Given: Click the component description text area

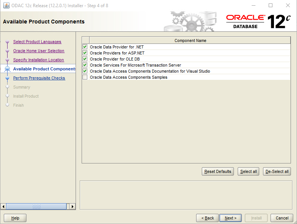Looking at the screenshot, I should 186,195.
